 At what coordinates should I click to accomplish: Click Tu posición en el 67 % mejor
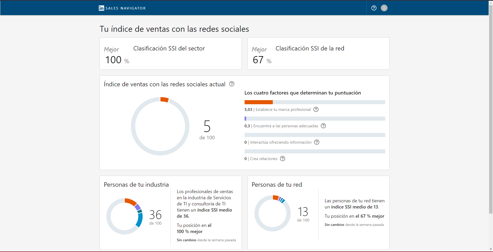[354, 216]
